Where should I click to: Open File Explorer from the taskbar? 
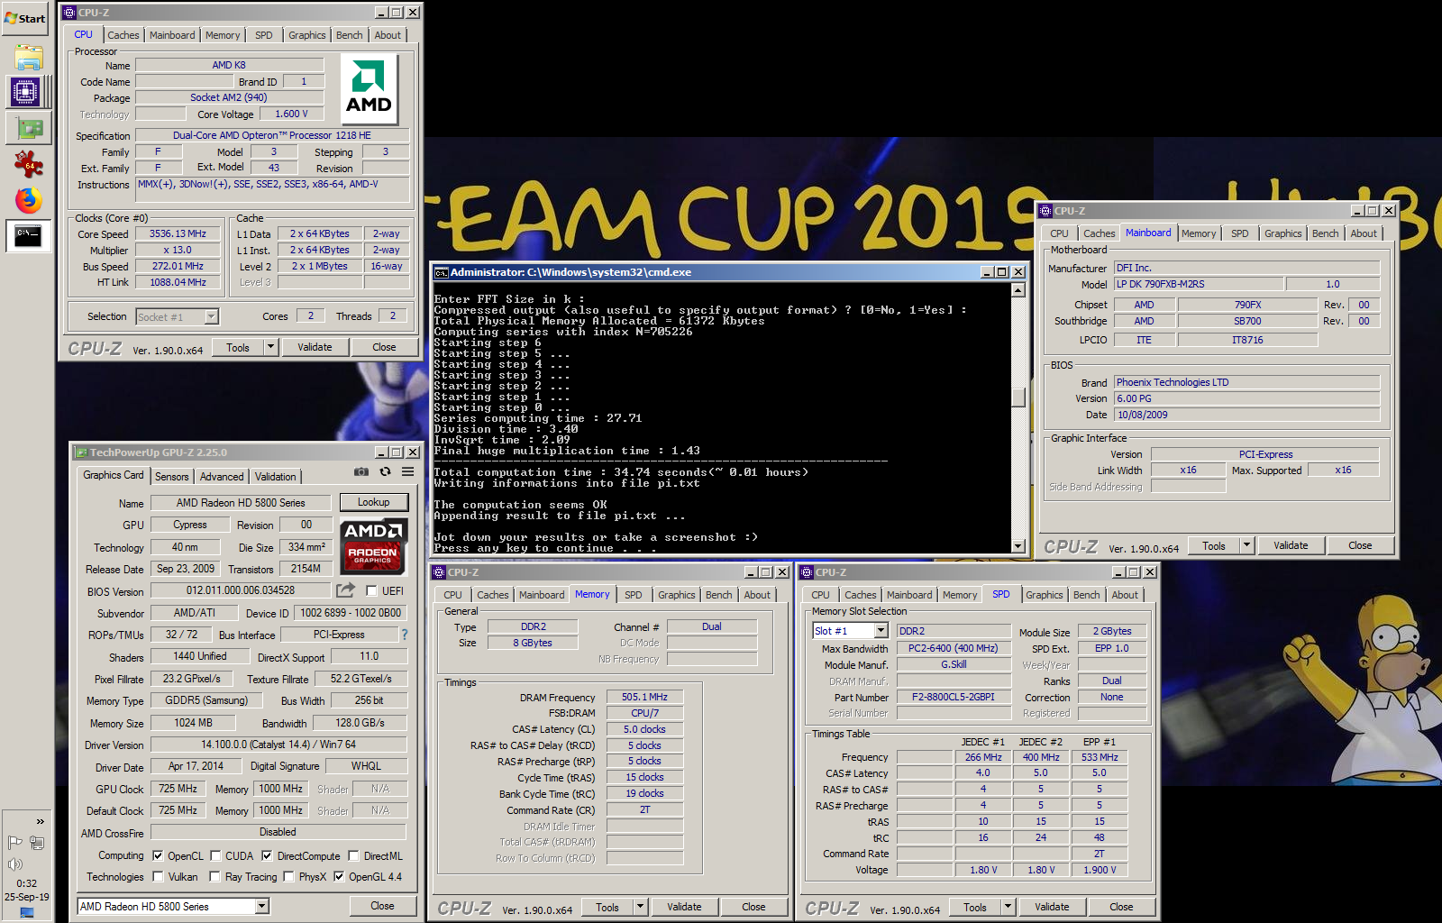pyautogui.click(x=28, y=58)
